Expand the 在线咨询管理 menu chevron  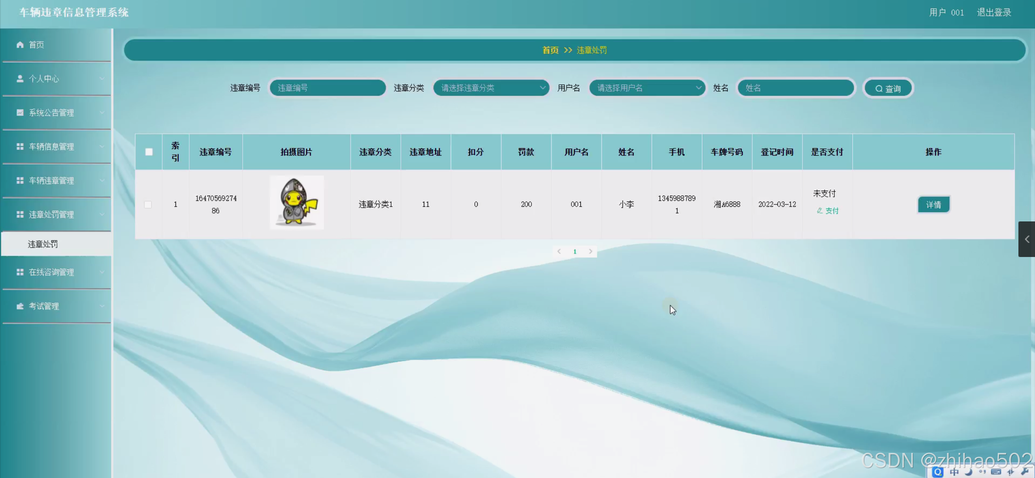point(102,272)
